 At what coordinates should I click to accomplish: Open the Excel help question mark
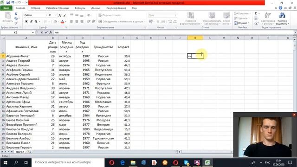(x=280, y=8)
